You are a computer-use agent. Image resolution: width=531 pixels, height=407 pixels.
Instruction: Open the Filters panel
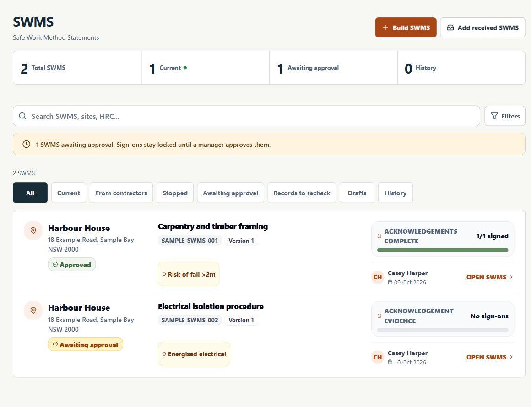pos(505,116)
